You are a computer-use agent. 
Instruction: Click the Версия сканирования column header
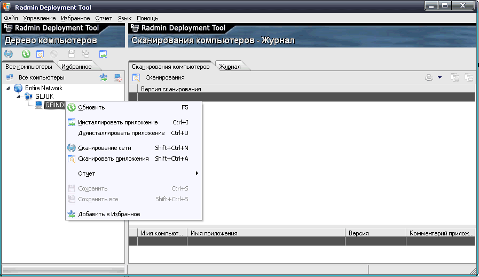coord(306,89)
